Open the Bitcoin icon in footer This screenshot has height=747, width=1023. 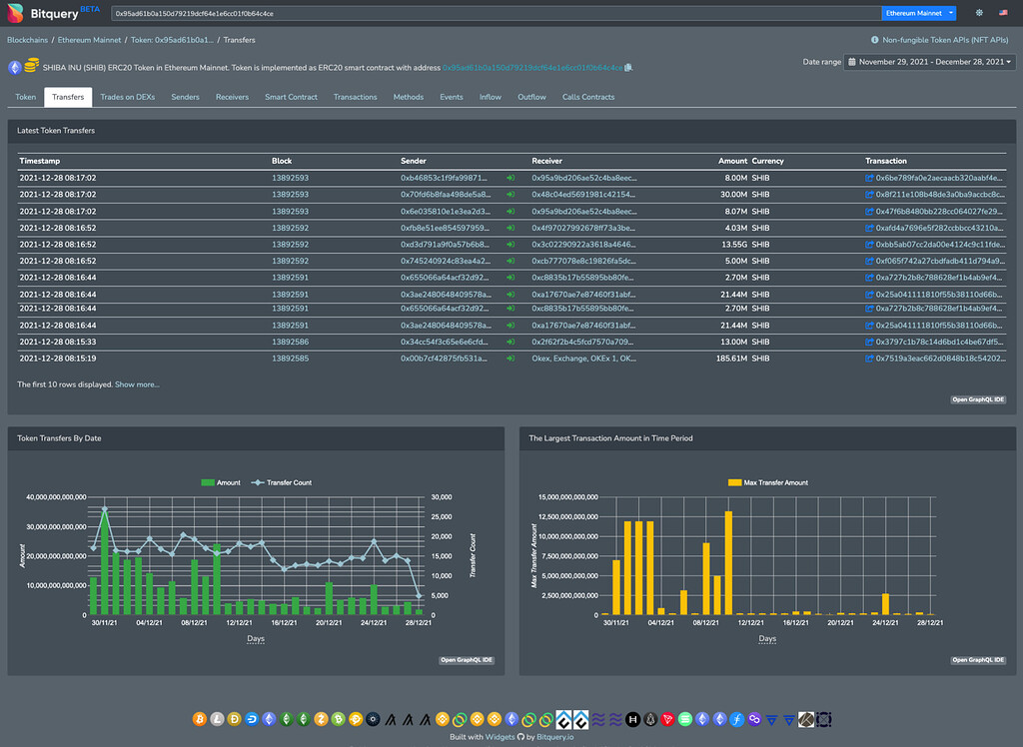click(x=199, y=719)
